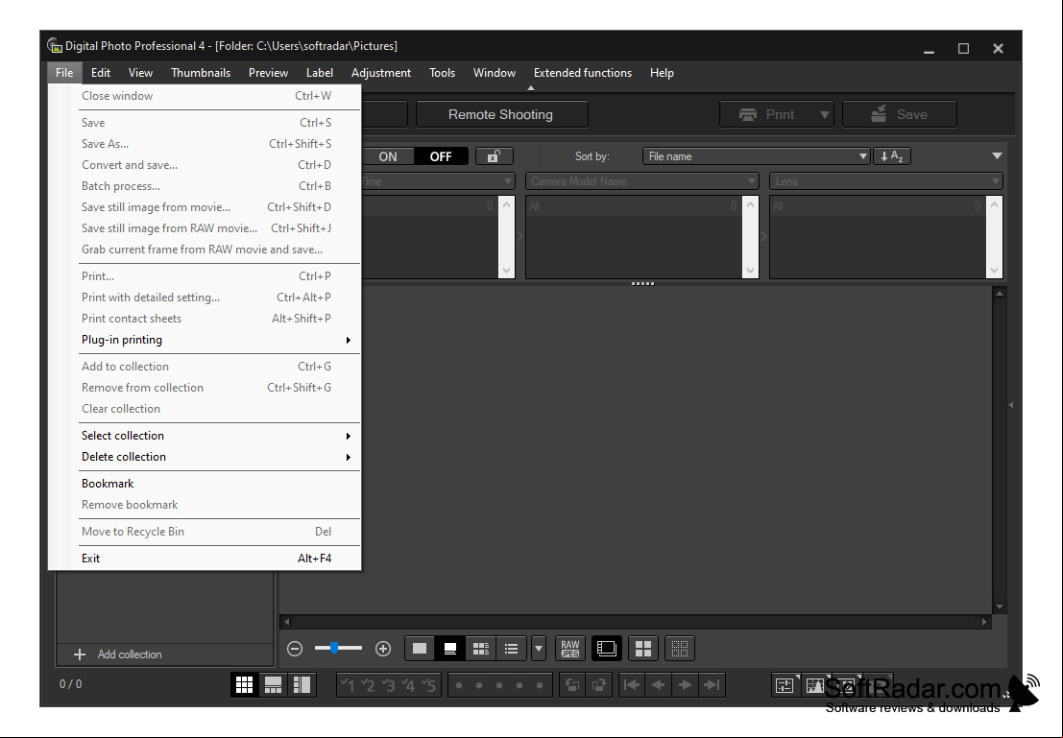Toggle sort order A-Z button
Viewport: 1063px width, 738px height.
click(x=892, y=156)
